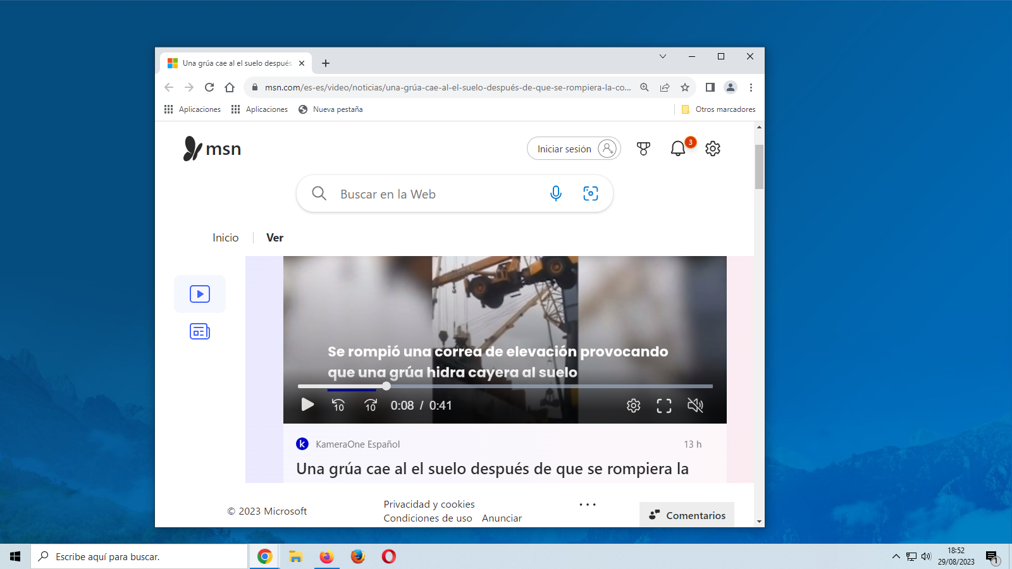Open Windows Start menu

(15, 556)
